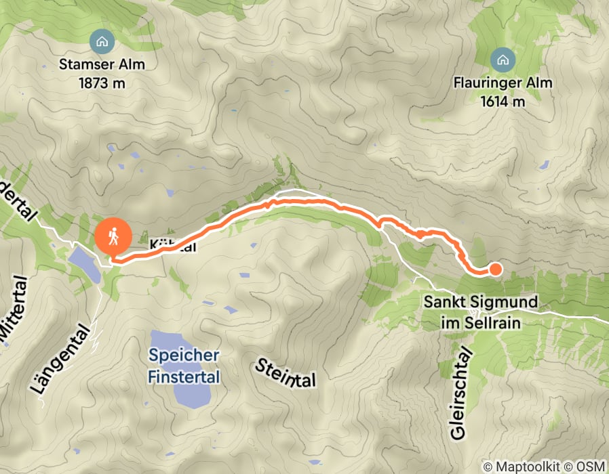Click the orange hiker start marker
Image resolution: width=609 pixels, height=474 pixels.
[113, 237]
